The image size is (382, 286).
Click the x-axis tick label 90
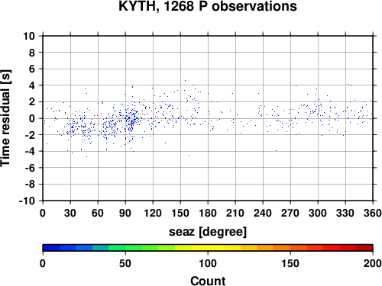(125, 213)
